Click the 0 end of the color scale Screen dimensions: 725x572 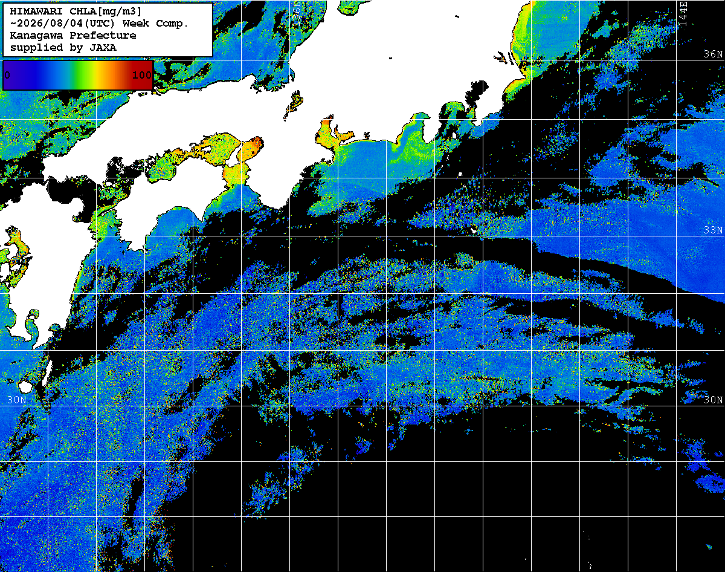(x=7, y=75)
